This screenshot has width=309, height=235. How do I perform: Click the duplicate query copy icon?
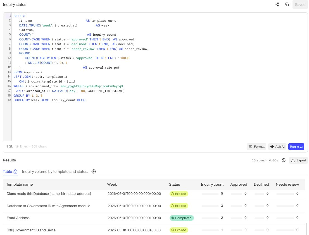tap(287, 4)
